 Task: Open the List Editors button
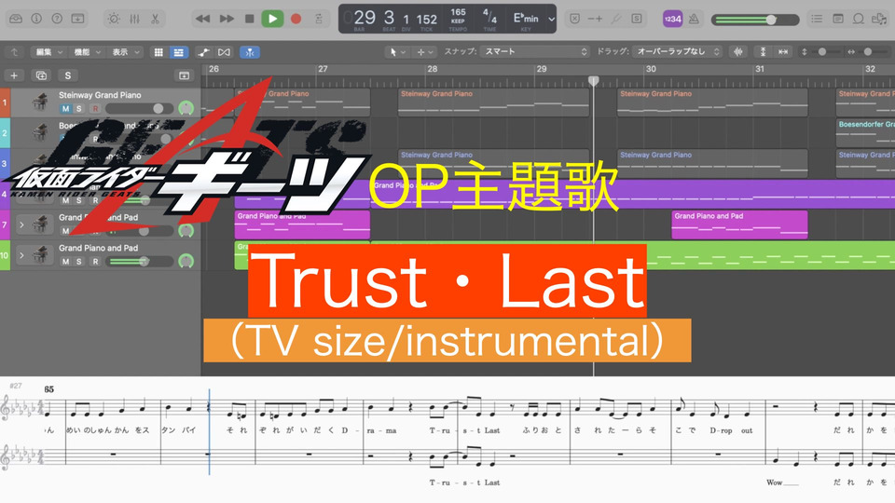tap(817, 19)
